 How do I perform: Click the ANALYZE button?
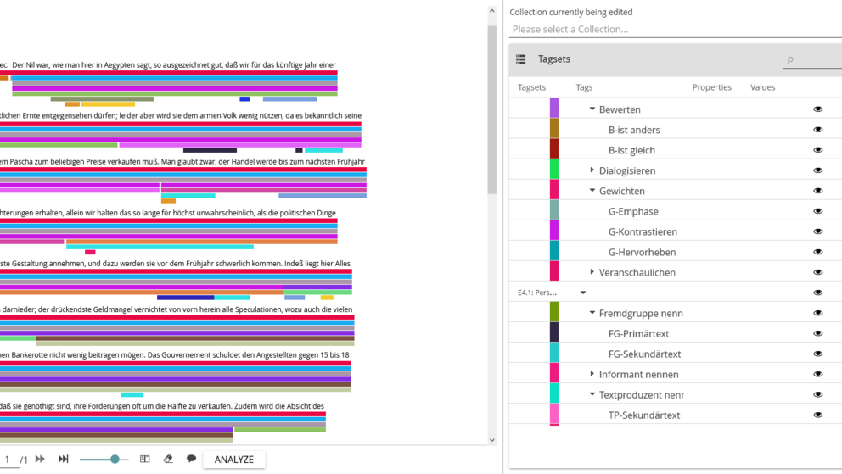pos(234,460)
